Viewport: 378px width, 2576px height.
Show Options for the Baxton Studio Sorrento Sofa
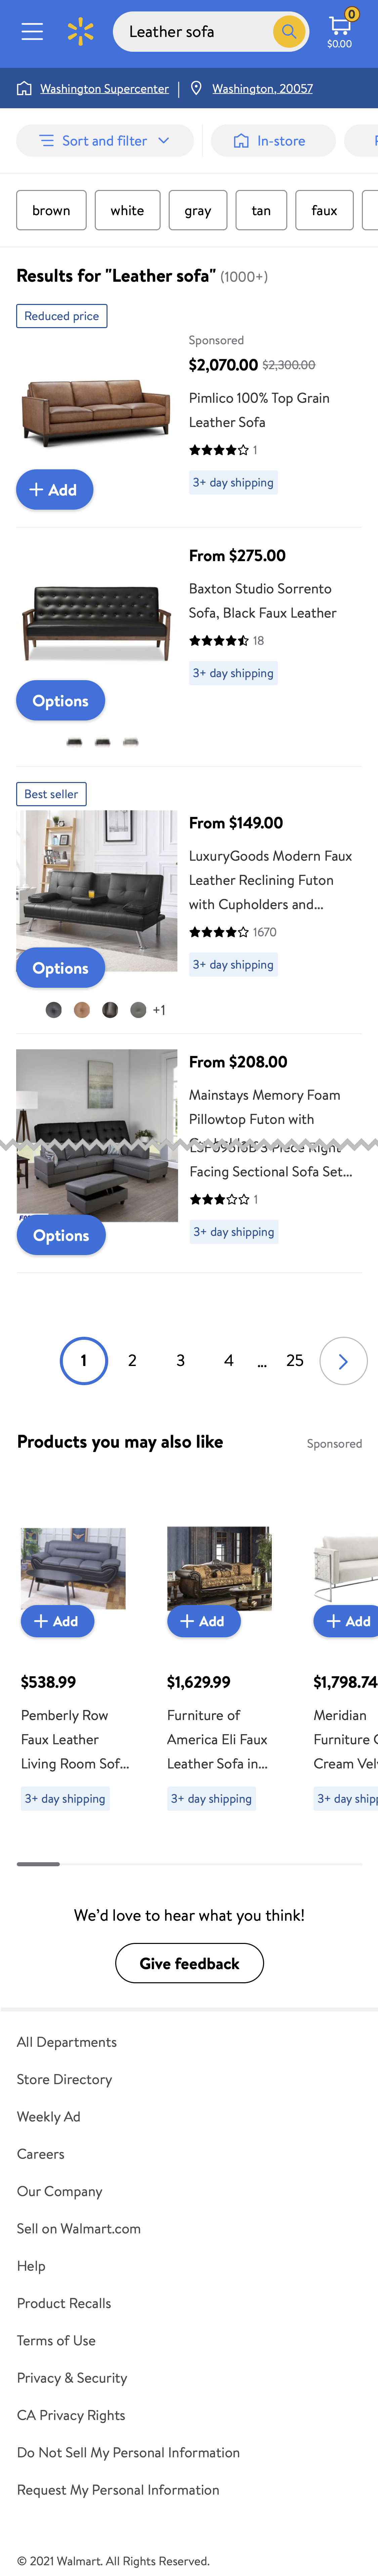60,700
